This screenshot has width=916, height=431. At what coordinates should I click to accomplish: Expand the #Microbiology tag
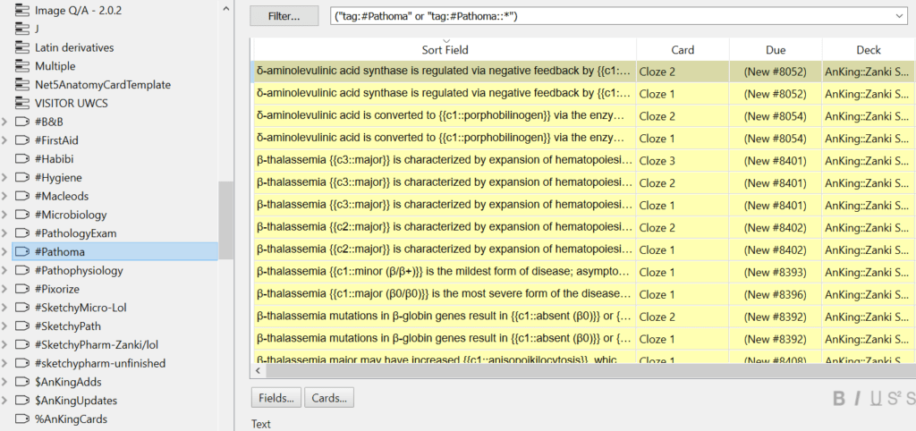tap(4, 215)
